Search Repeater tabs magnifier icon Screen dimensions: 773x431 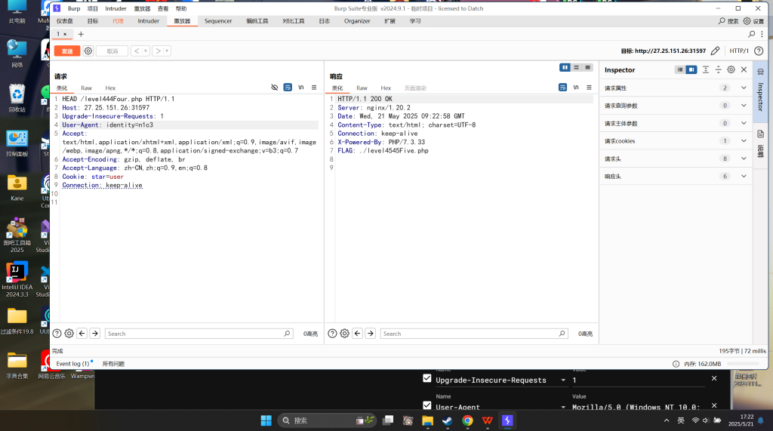click(x=751, y=34)
